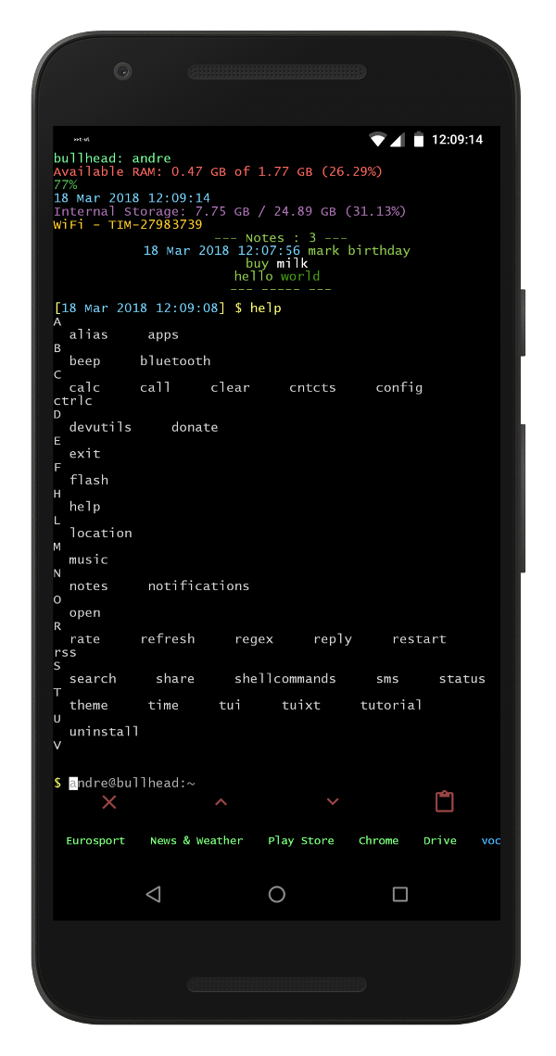The width and height of the screenshot is (556, 1056).
Task: Select the 'restart' command
Action: (x=419, y=639)
